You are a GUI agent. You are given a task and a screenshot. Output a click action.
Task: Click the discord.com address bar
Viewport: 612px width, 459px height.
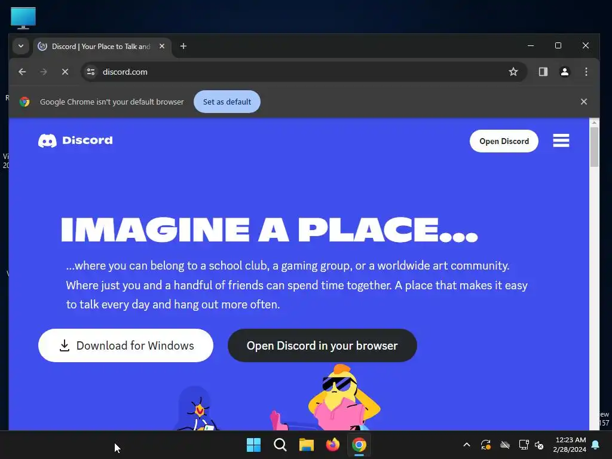click(x=304, y=72)
